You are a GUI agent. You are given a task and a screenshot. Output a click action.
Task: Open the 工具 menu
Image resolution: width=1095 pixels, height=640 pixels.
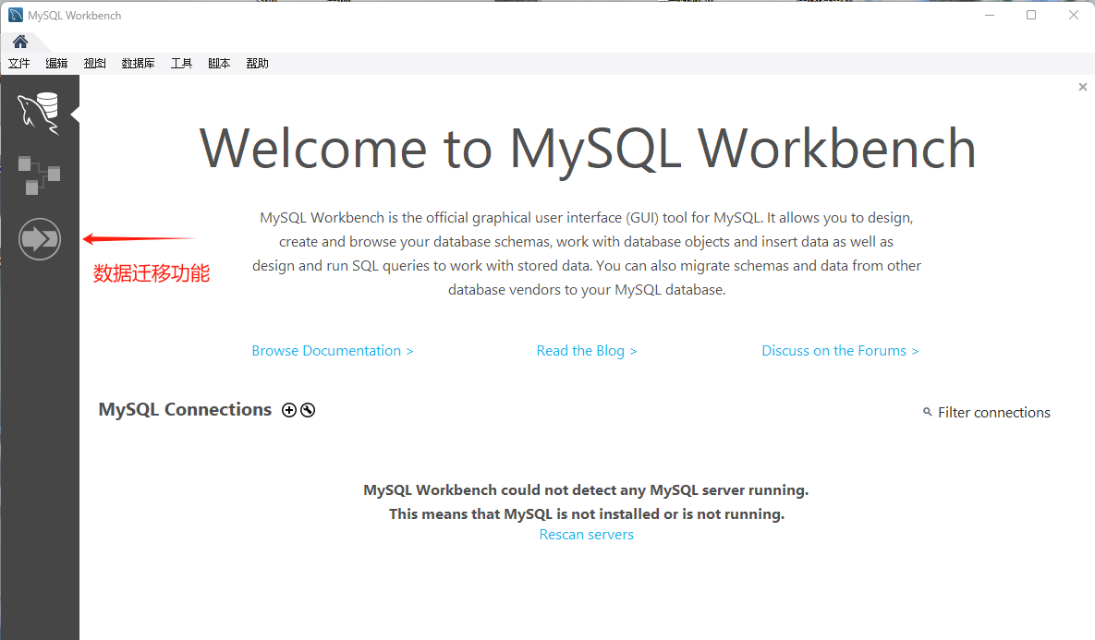181,64
